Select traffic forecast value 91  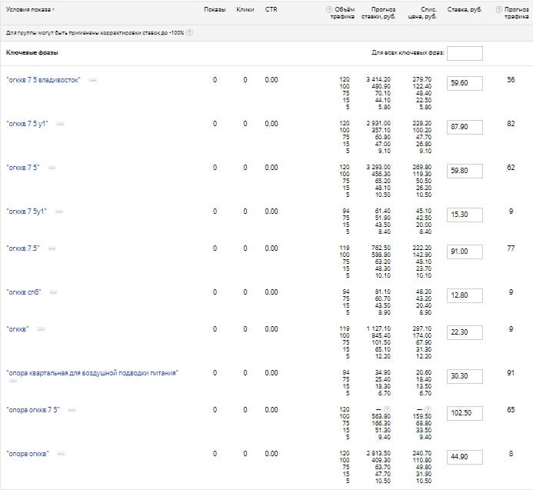[511, 373]
